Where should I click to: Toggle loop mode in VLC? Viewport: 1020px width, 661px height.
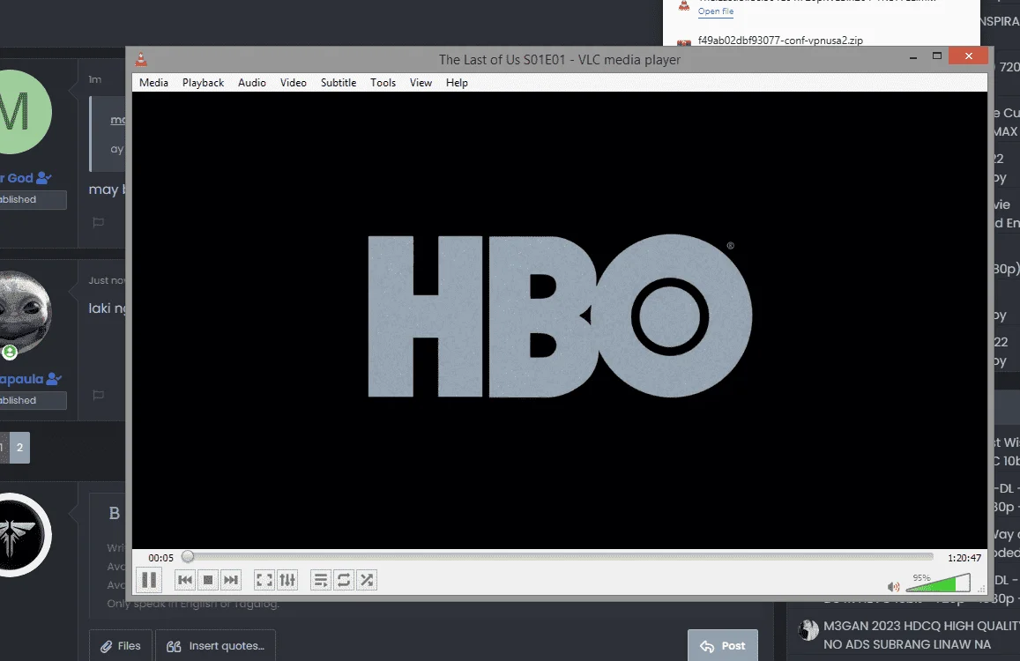pyautogui.click(x=344, y=580)
